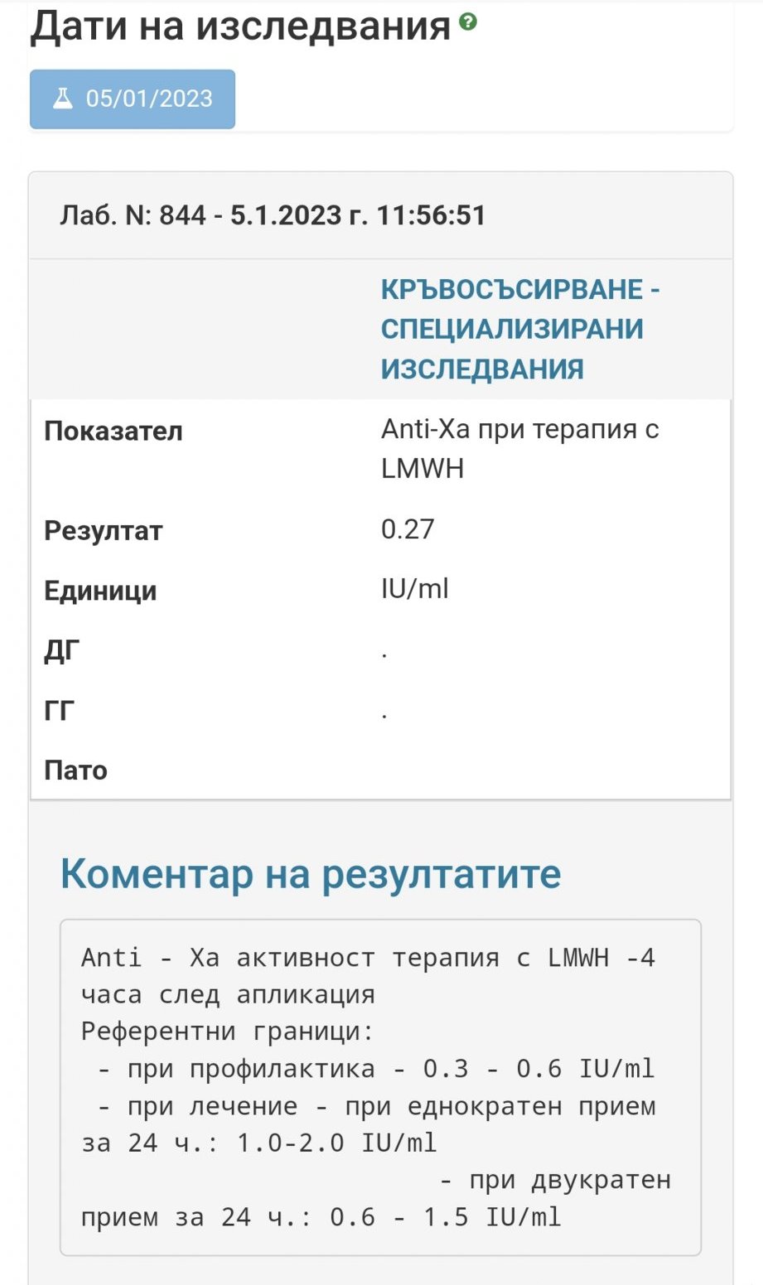Click the Пато row label
Viewport: 763px width, 1285px height.
75,771
